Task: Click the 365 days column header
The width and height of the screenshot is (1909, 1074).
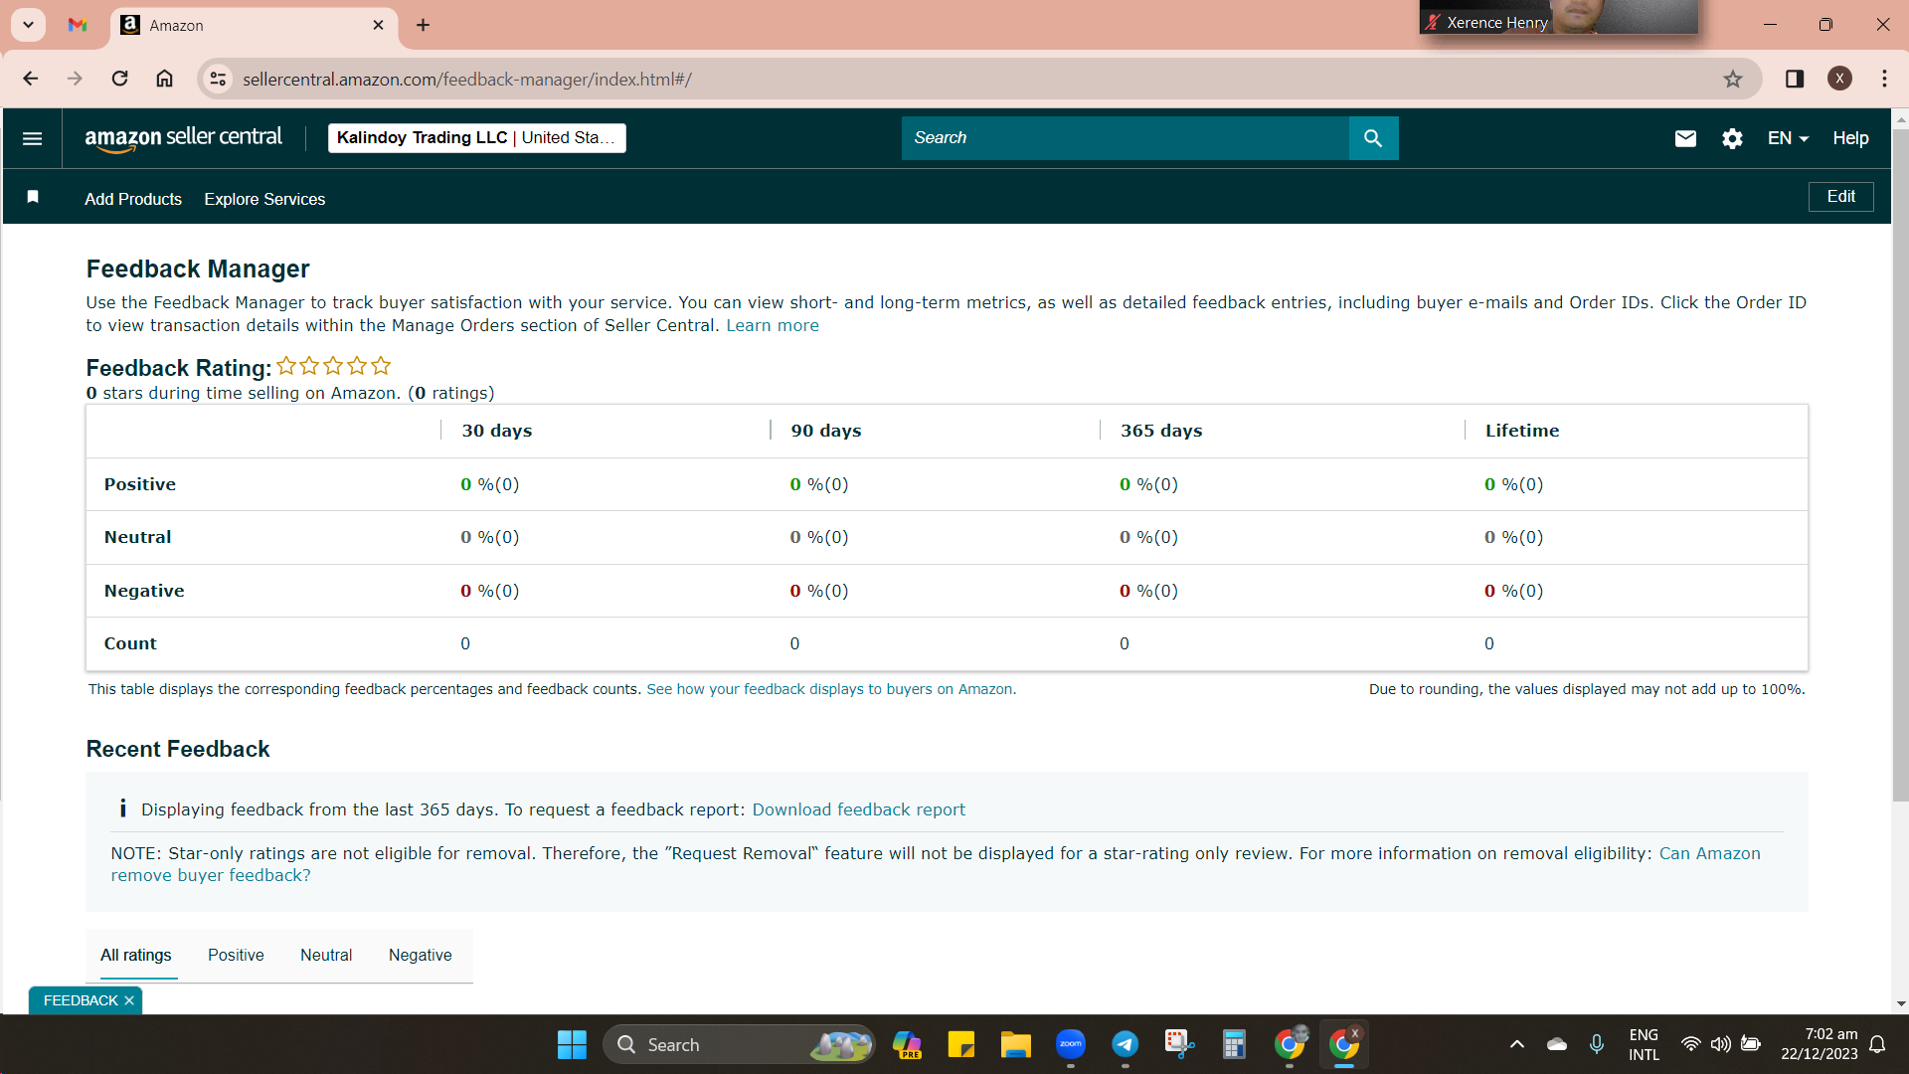Action: (1161, 431)
